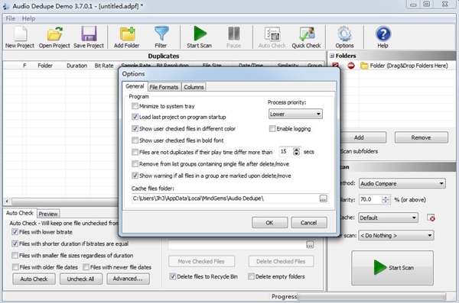Select the Preview bottom tab
The height and width of the screenshot is (303, 459).
48,214
